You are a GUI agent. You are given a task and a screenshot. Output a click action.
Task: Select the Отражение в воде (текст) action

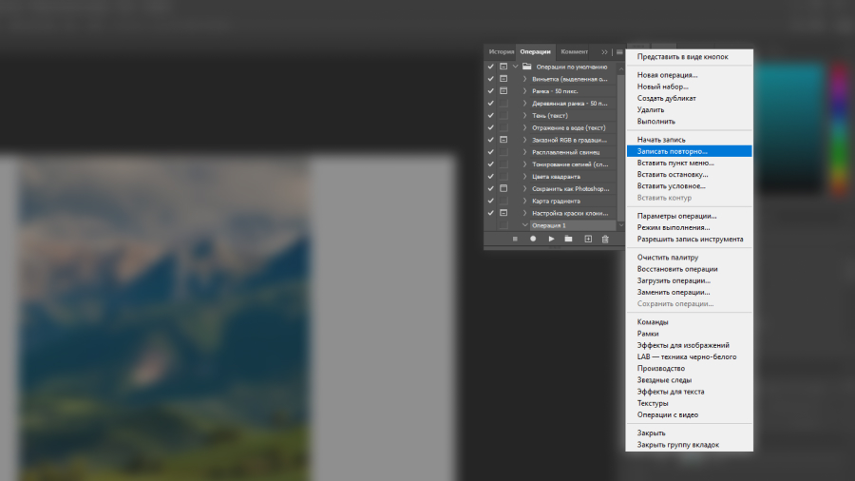click(x=568, y=127)
